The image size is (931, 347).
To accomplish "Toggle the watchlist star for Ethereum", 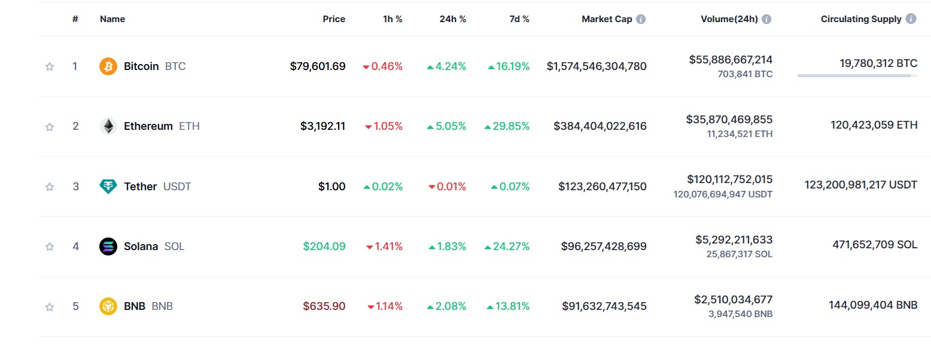I will point(50,126).
